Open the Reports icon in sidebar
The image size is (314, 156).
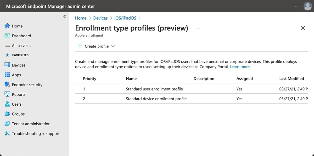[x=7, y=94]
